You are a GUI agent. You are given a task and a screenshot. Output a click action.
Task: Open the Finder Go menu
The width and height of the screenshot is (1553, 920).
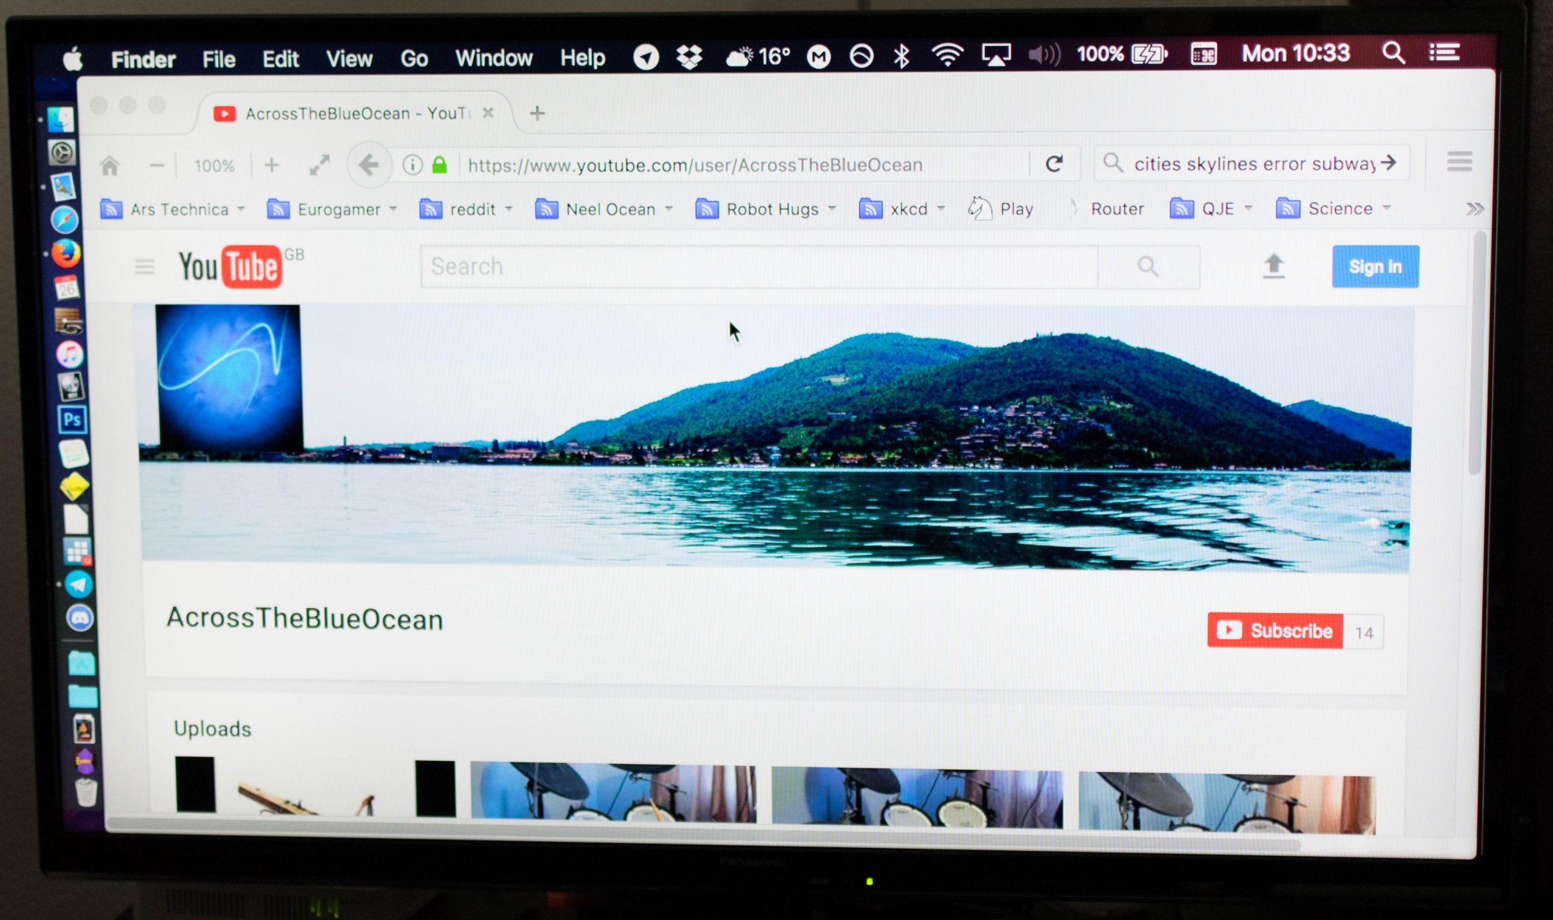(414, 59)
